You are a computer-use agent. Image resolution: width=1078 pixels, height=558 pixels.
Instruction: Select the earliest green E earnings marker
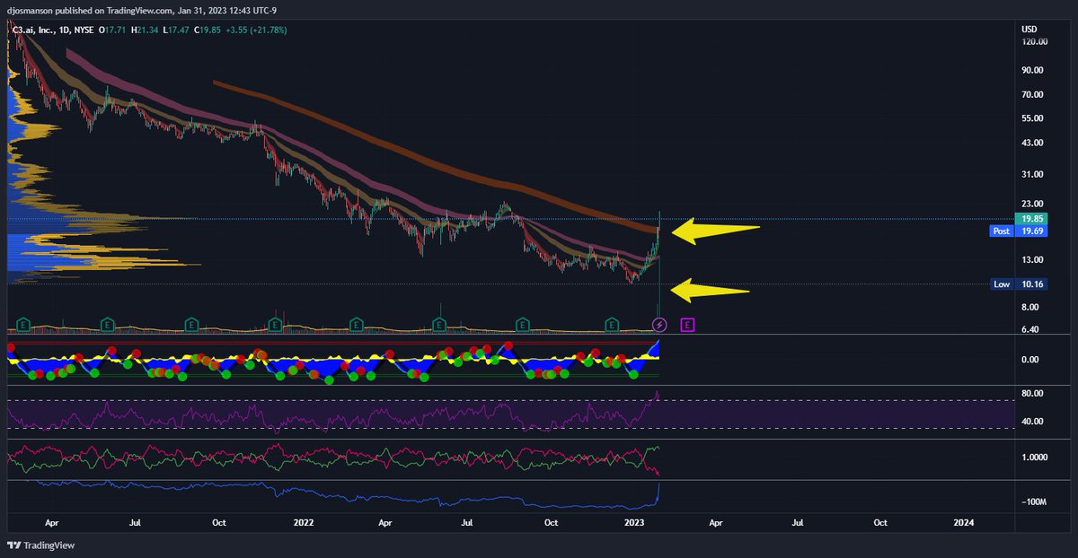24,324
